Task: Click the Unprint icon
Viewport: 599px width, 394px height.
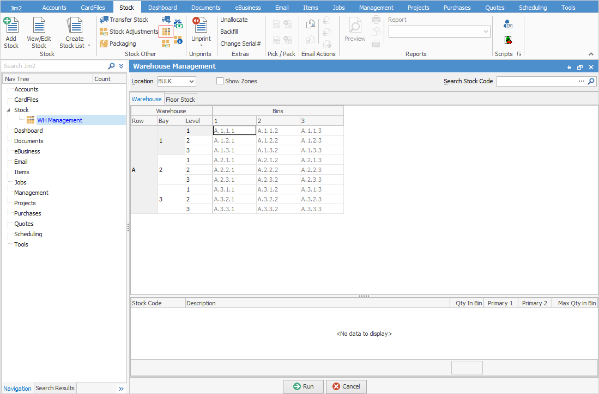Action: tap(201, 26)
